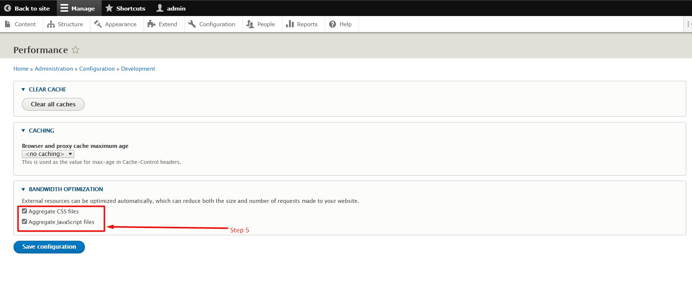Click the Aggregate CSS files label
This screenshot has height=299, width=692.
tap(54, 212)
